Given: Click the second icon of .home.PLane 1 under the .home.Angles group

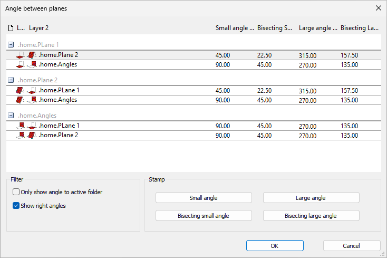Looking at the screenshot, I should point(32,126).
